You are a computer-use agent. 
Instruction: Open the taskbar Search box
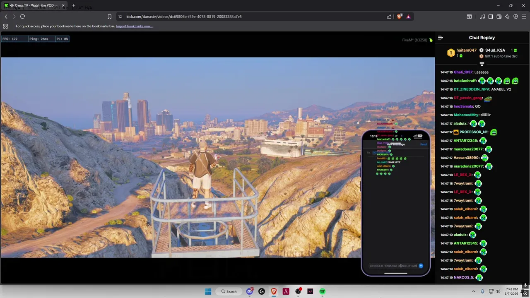[x=229, y=291]
